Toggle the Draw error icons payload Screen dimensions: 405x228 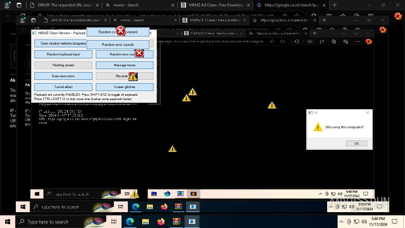click(63, 76)
